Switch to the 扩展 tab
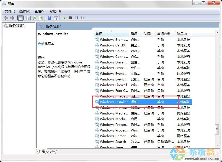This screenshot has width=222, height=162. pyautogui.click(x=42, y=151)
